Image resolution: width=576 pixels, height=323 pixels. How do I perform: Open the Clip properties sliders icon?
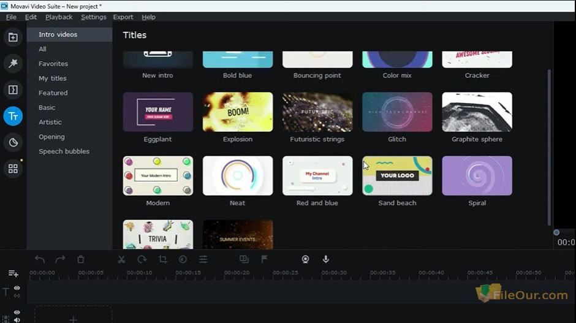(203, 259)
